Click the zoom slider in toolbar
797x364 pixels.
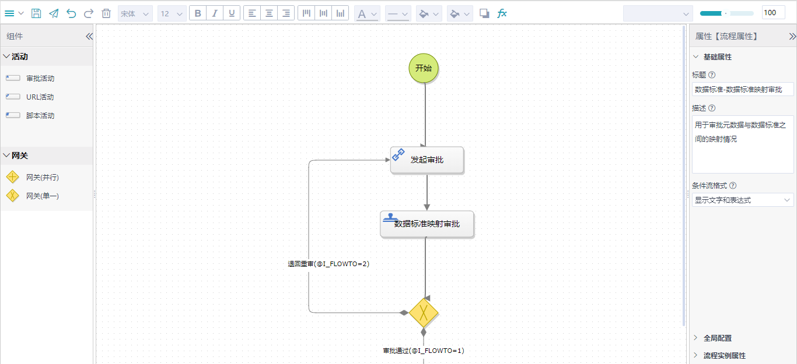click(x=726, y=13)
